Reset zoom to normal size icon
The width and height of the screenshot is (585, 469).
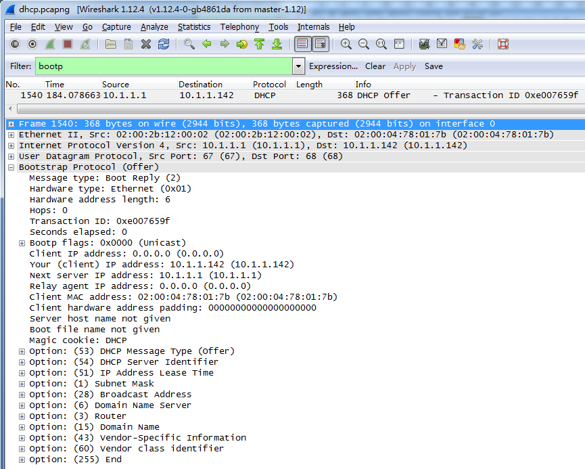tap(381, 44)
